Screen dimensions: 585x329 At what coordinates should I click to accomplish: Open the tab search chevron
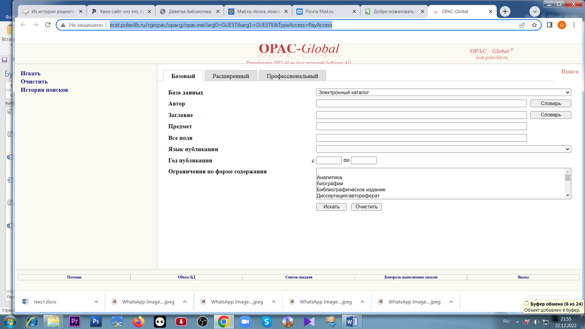pyautogui.click(x=534, y=12)
